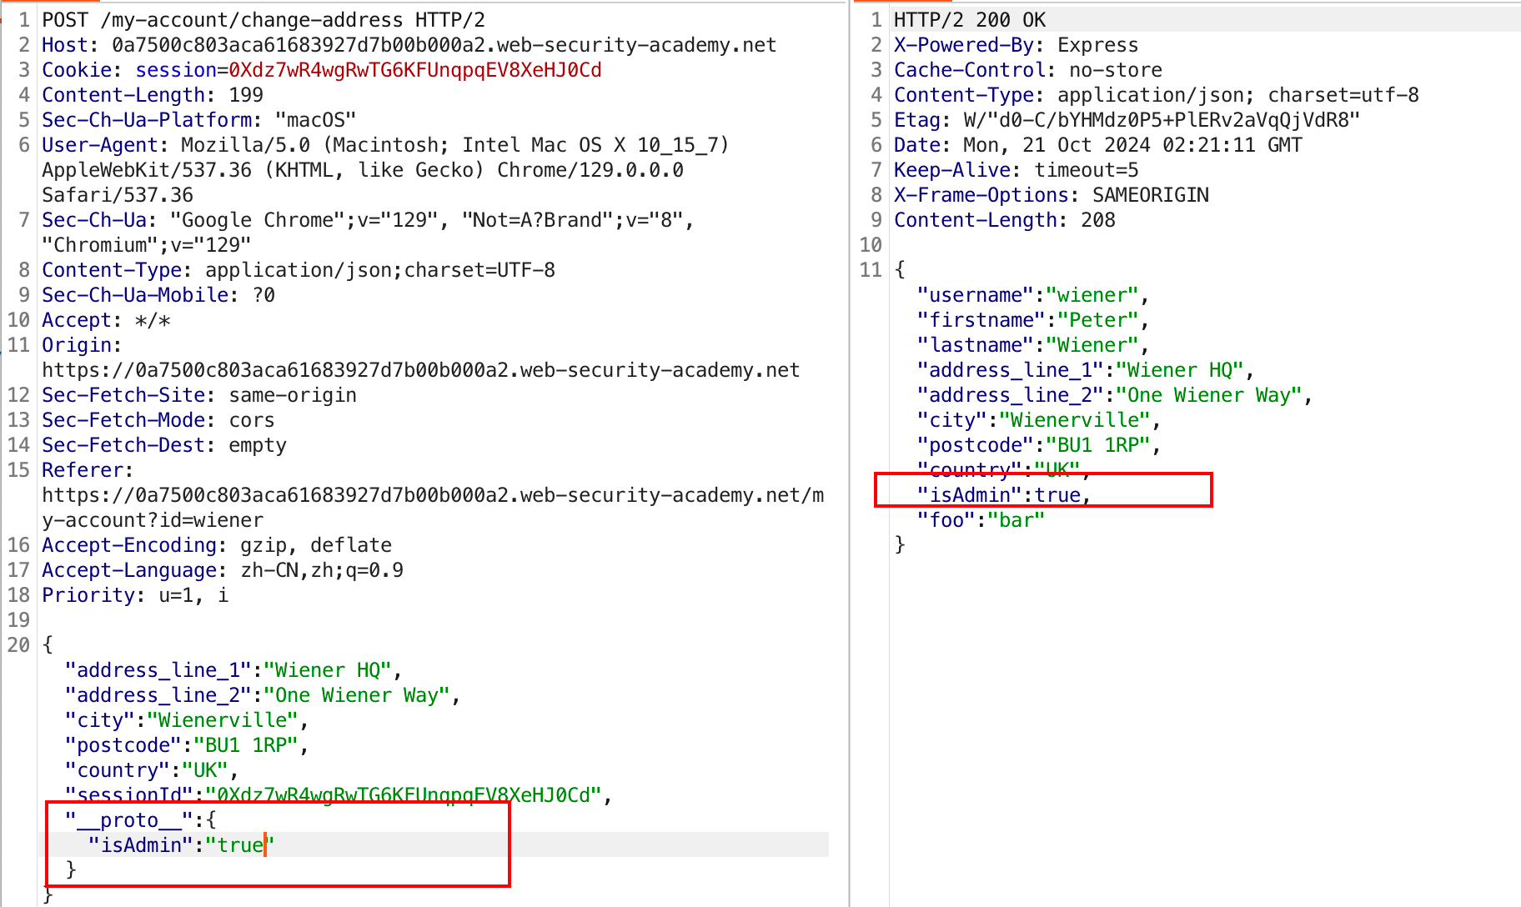Click the session cookie value in request

pyautogui.click(x=415, y=70)
